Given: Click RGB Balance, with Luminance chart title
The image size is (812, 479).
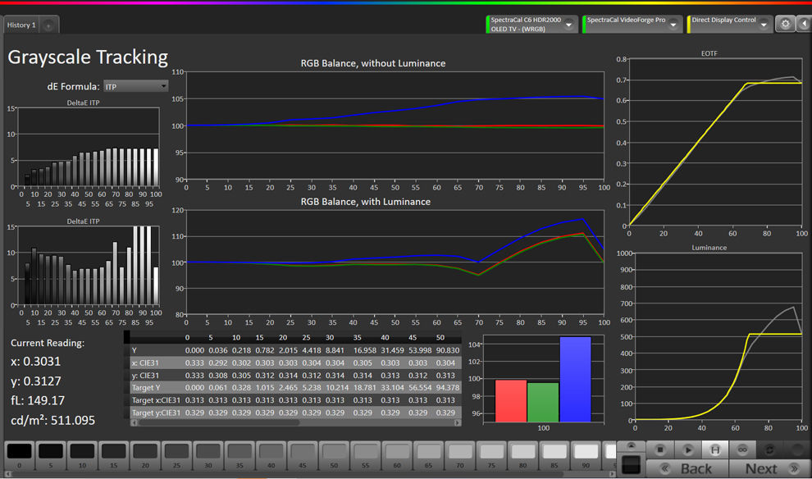Looking at the screenshot, I should click(366, 202).
